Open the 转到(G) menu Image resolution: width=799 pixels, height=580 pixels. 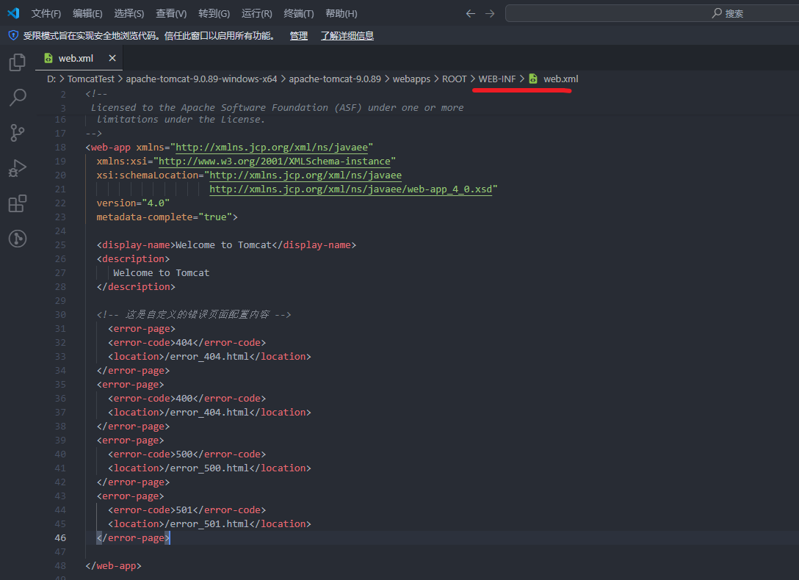click(x=214, y=14)
